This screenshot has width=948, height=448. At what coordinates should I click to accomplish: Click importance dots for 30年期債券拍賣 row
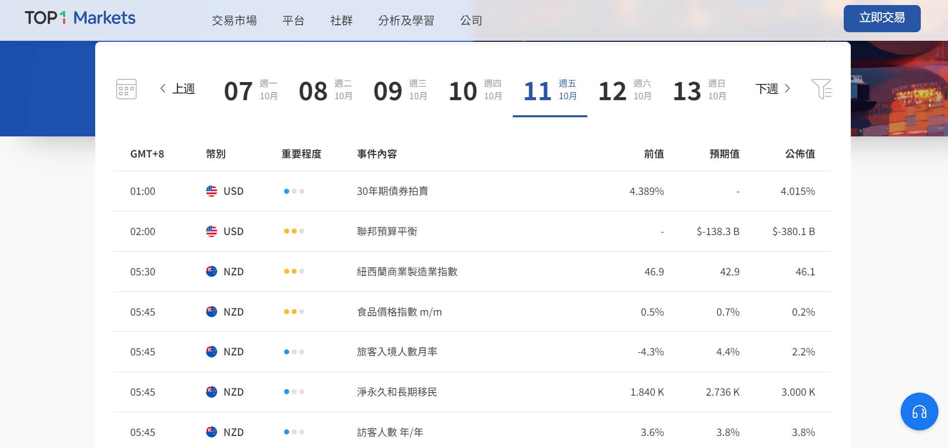pyautogui.click(x=294, y=191)
